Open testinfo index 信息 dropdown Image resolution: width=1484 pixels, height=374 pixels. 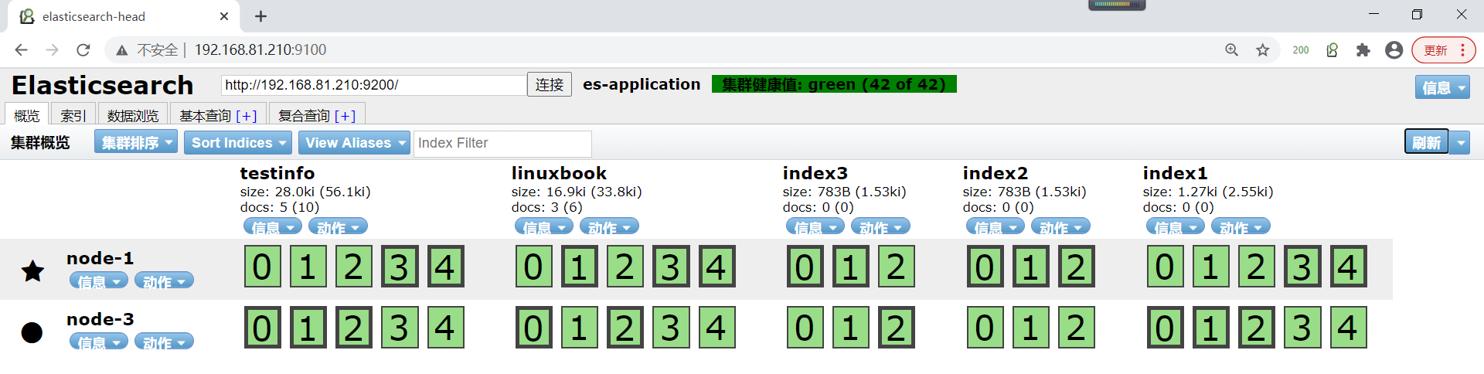coord(272,227)
